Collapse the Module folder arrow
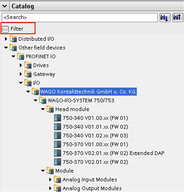This screenshot has width=184, height=192. (x=43, y=171)
